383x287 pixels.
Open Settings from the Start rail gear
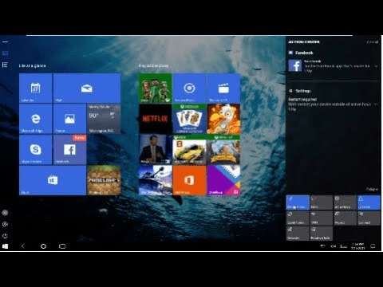point(5,224)
